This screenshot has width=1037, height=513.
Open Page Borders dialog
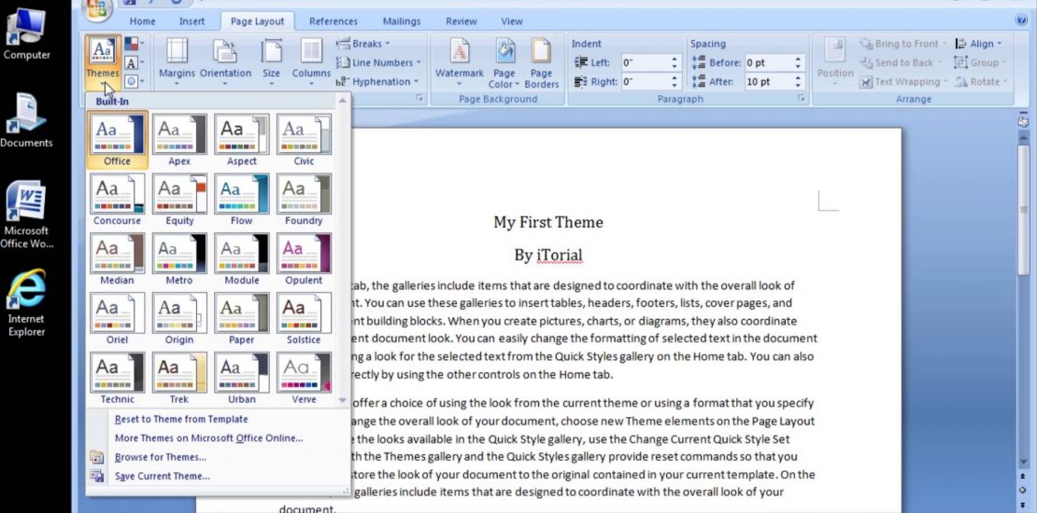click(541, 62)
